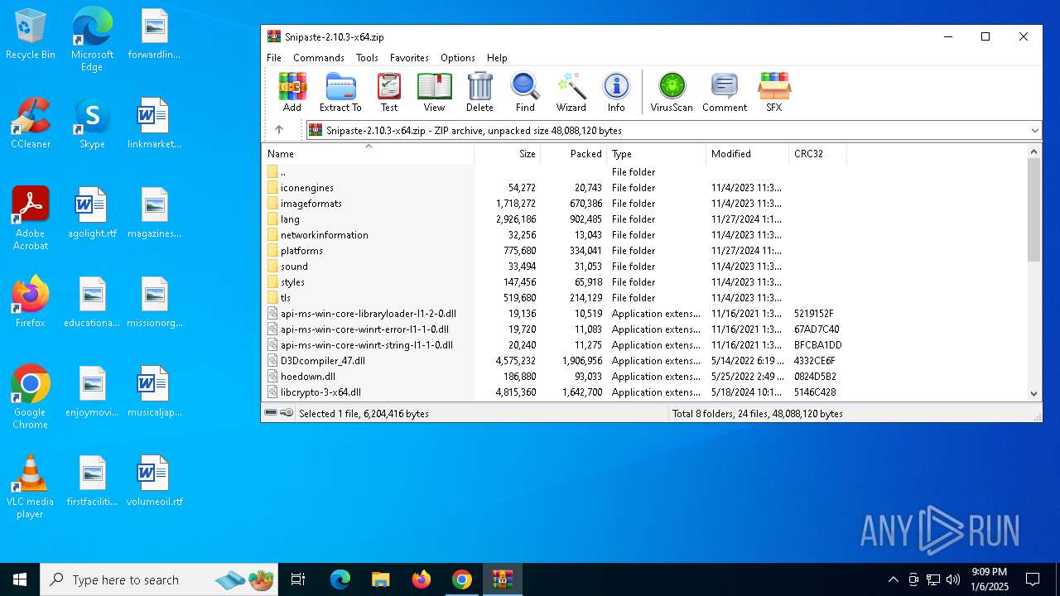Viewport: 1060px width, 596px height.
Task: Click File Explorer taskbar icon
Action: [x=380, y=579]
